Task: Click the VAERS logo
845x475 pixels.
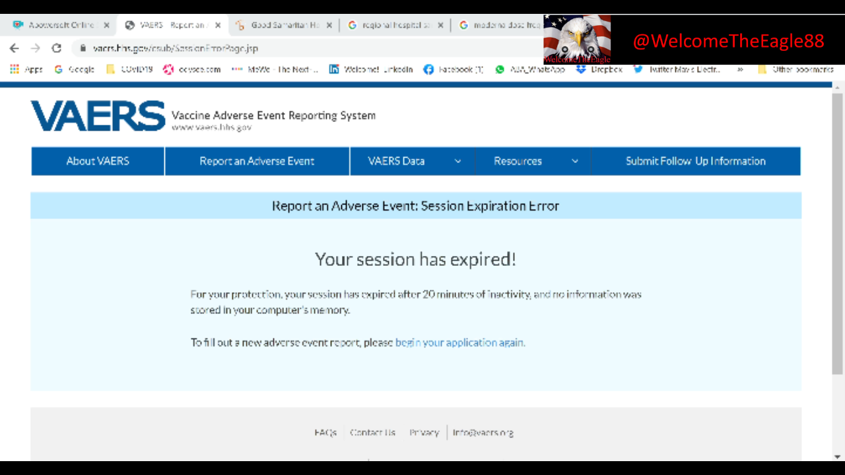Action: (x=98, y=117)
